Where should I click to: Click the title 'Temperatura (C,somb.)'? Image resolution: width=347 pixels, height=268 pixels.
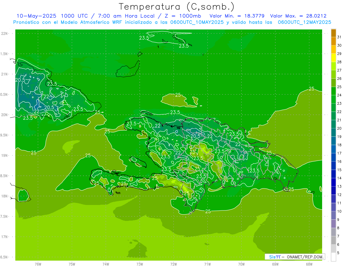pyautogui.click(x=177, y=7)
